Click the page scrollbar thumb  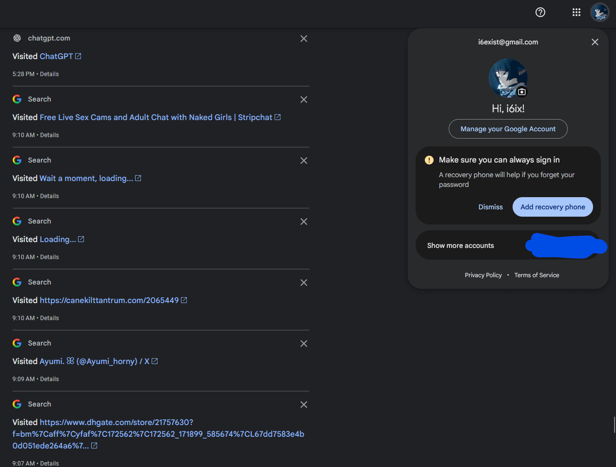click(614, 425)
